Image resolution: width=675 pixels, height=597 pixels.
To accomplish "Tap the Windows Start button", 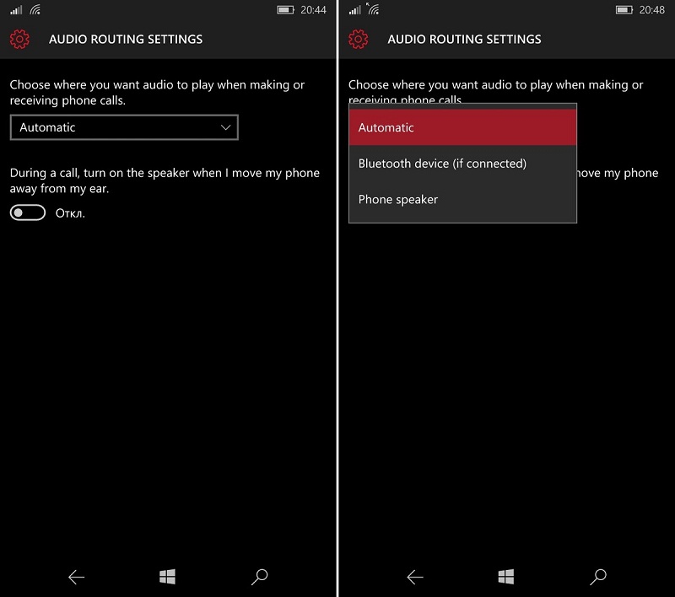I will coord(166,577).
